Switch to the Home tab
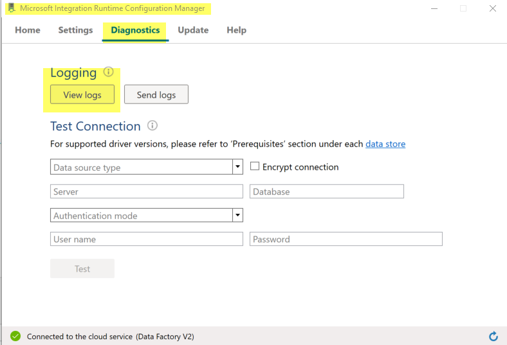The width and height of the screenshot is (507, 345). [28, 30]
